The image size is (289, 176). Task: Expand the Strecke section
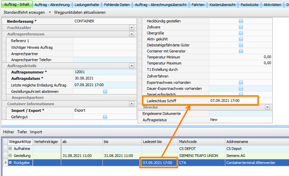pyautogui.click(x=267, y=107)
